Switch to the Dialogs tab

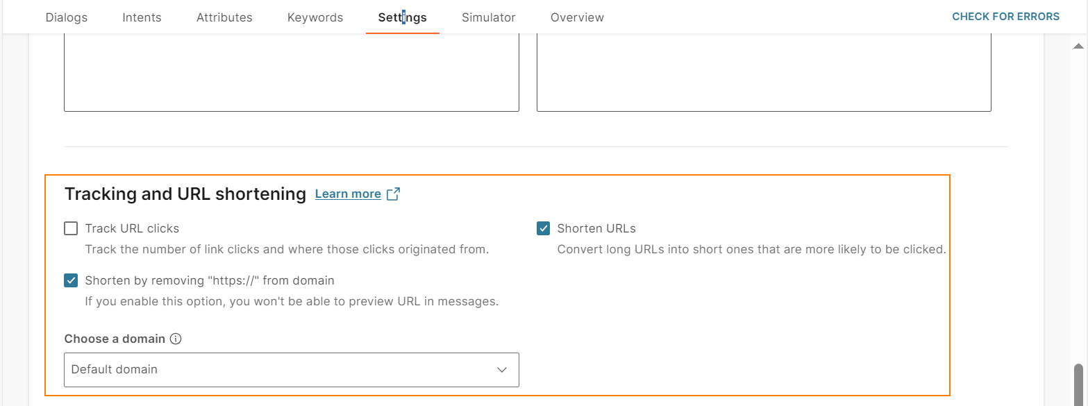[67, 17]
